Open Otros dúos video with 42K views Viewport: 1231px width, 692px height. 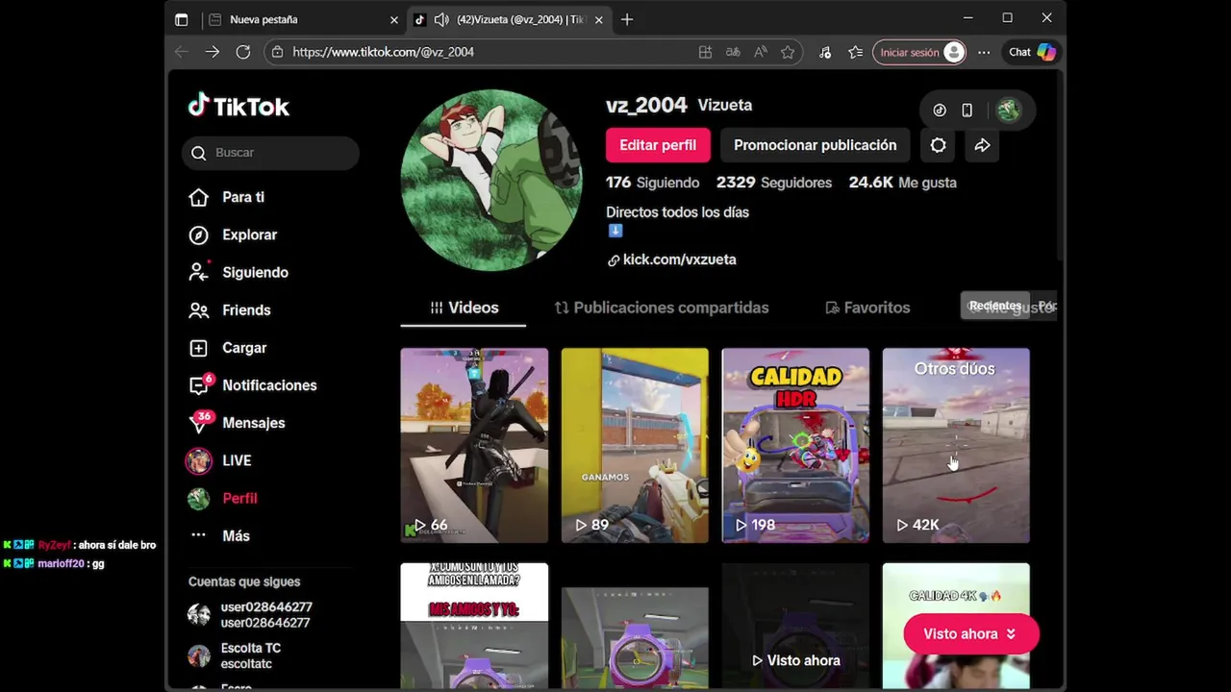(956, 445)
